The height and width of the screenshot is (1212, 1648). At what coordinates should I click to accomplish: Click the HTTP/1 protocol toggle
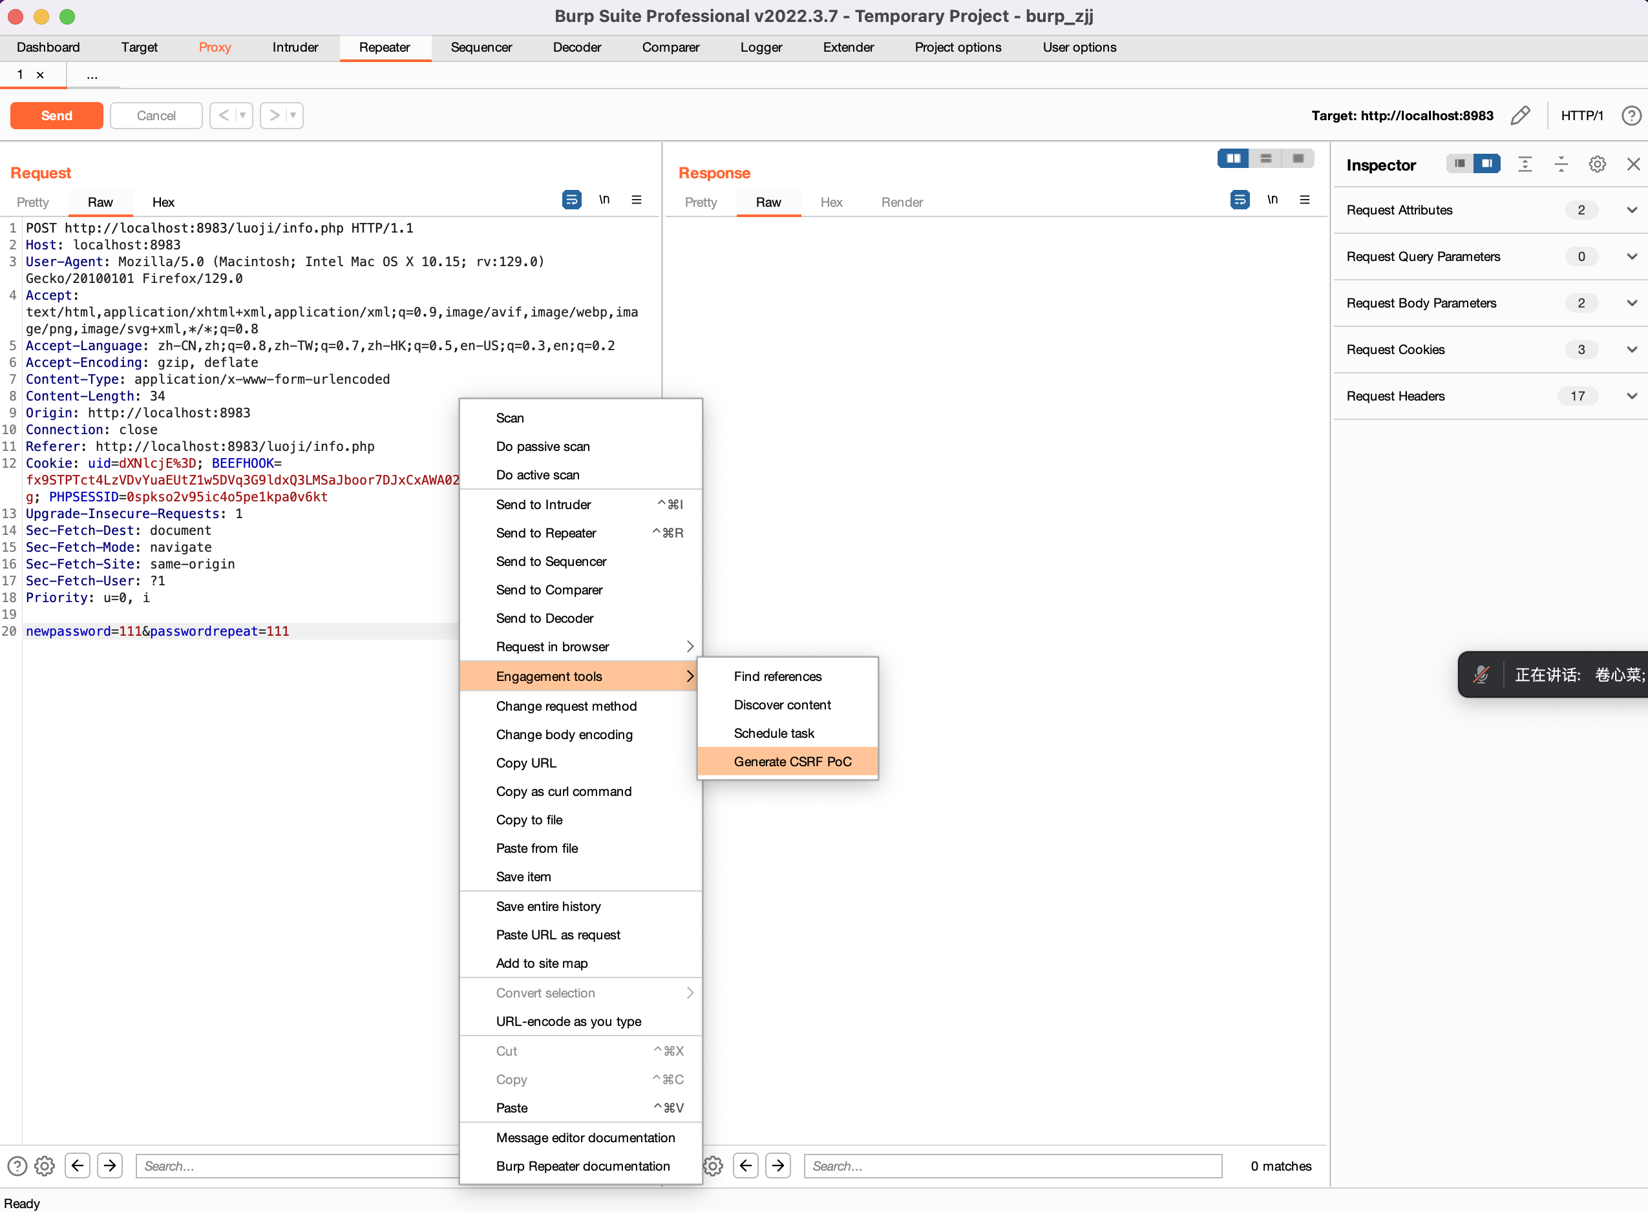1582,115
